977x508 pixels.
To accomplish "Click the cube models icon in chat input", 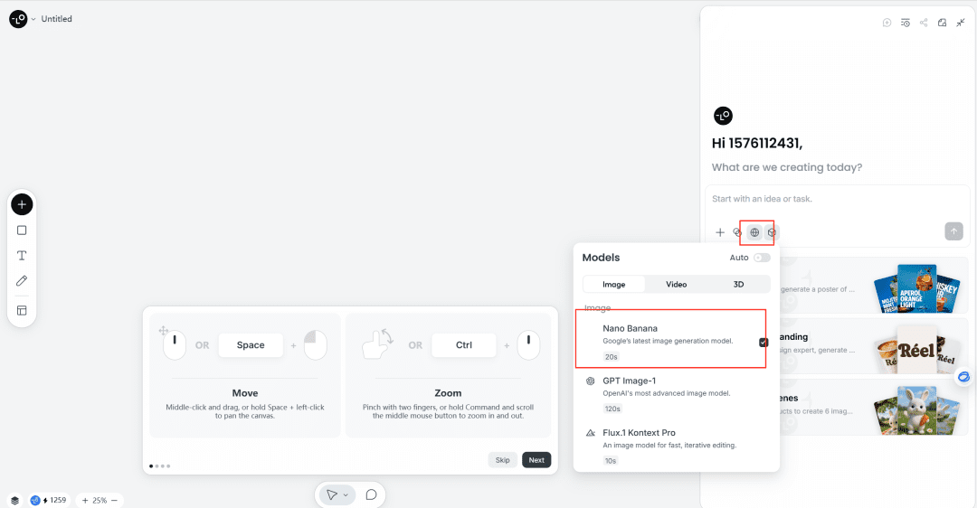I will tap(772, 232).
